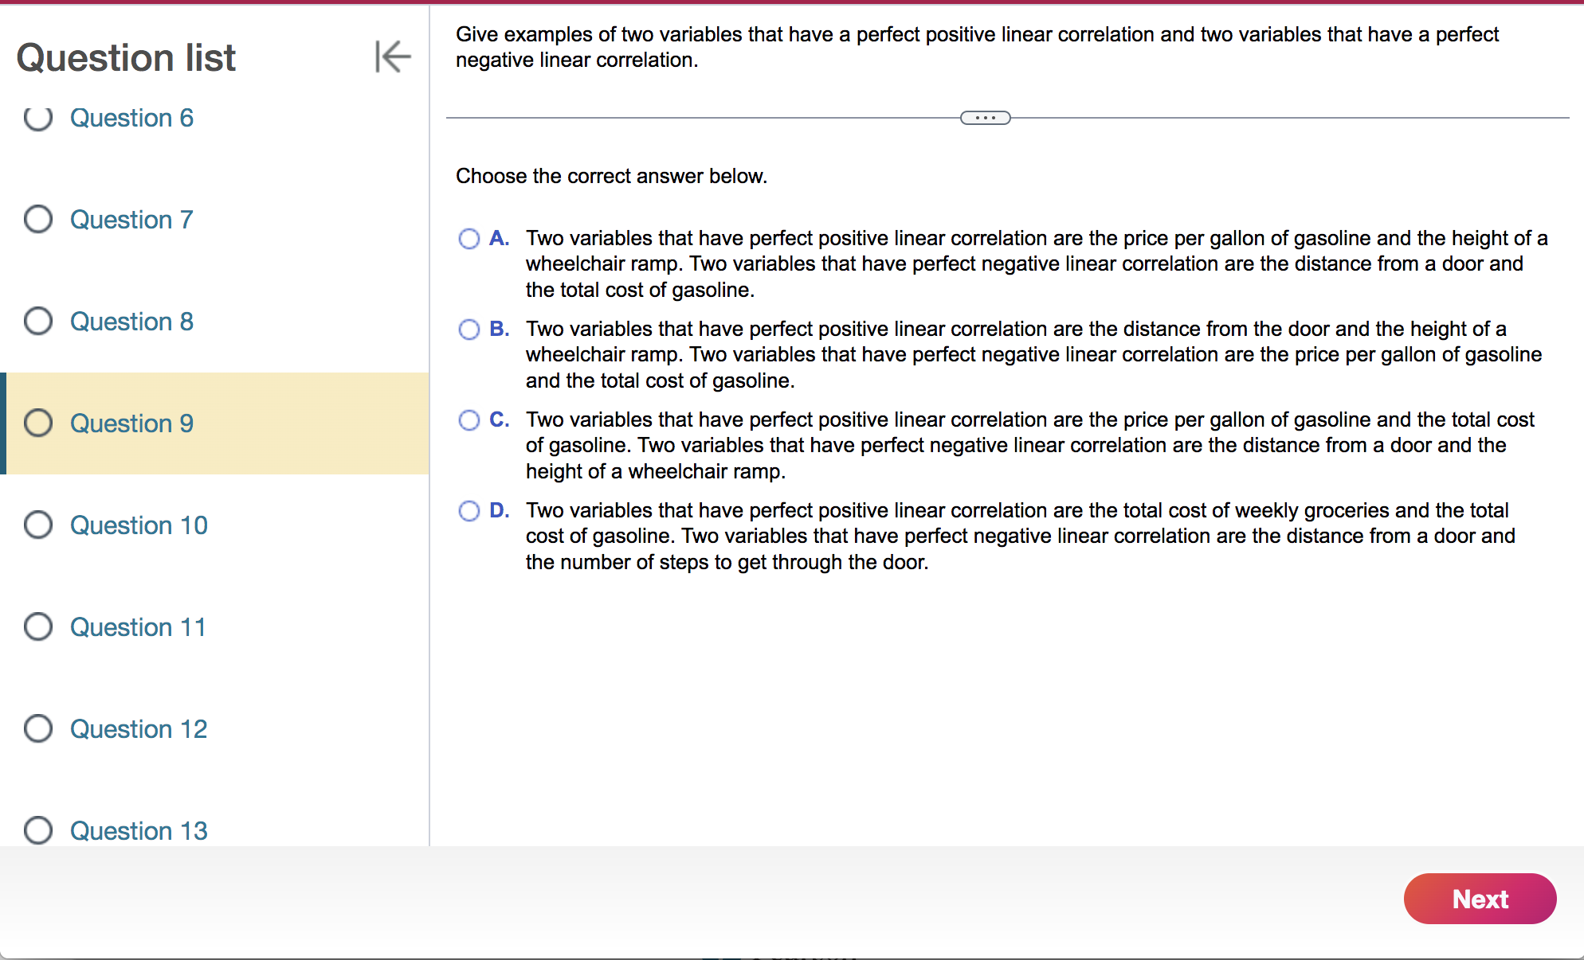This screenshot has height=960, width=1584.
Task: Expand the ellipsis divider under the question
Action: pyautogui.click(x=986, y=117)
